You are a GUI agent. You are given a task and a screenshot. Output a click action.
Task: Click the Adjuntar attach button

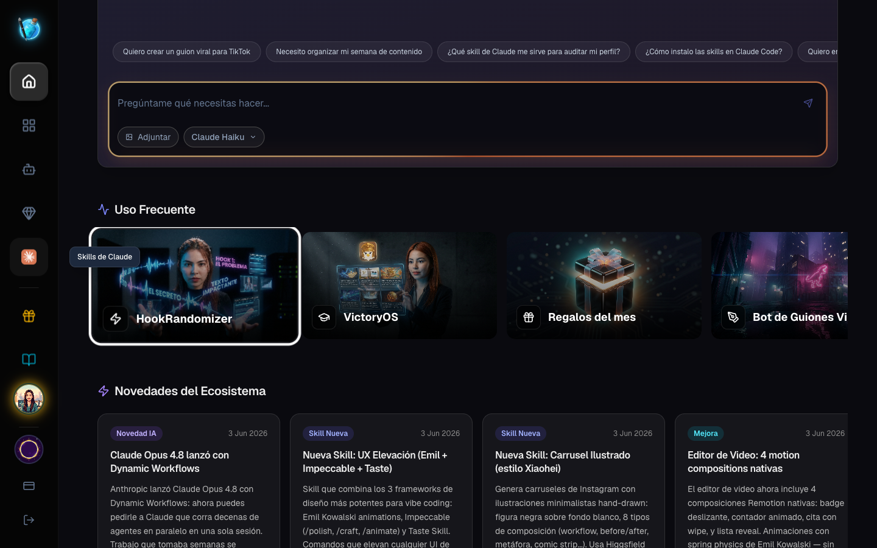tap(148, 137)
